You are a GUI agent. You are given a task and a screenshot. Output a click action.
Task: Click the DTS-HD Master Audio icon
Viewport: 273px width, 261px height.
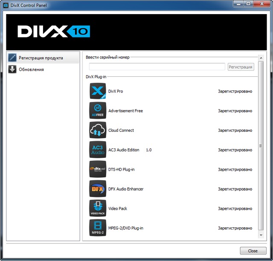[x=98, y=169]
